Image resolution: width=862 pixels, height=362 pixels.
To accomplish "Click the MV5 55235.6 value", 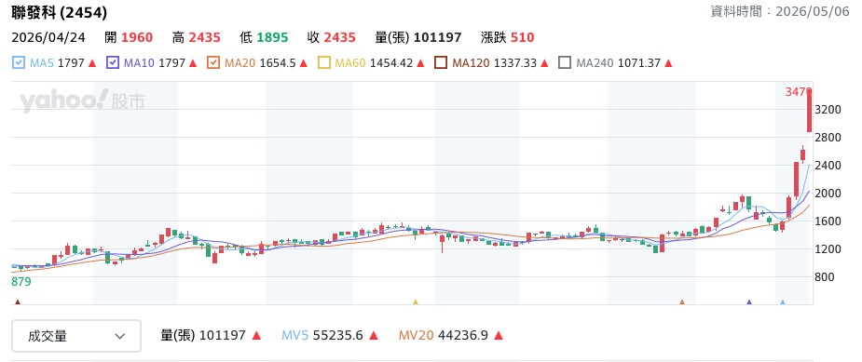I will pyautogui.click(x=337, y=335).
